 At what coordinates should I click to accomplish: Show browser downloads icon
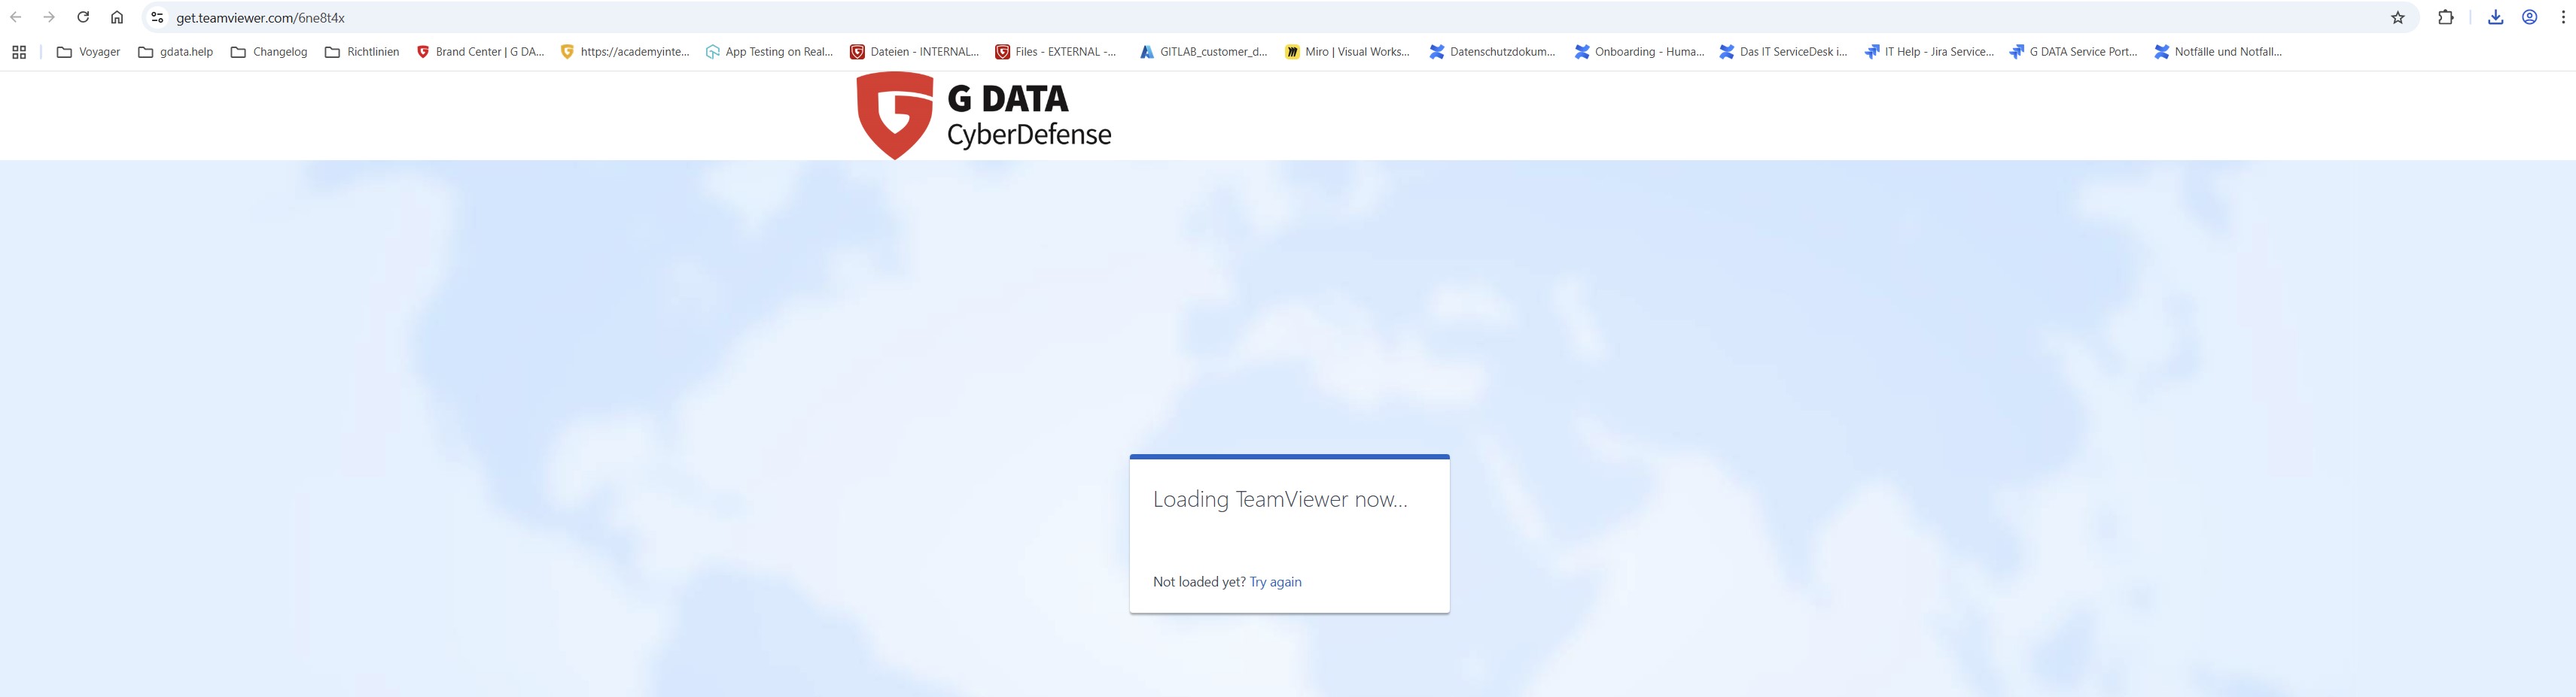(x=2496, y=17)
